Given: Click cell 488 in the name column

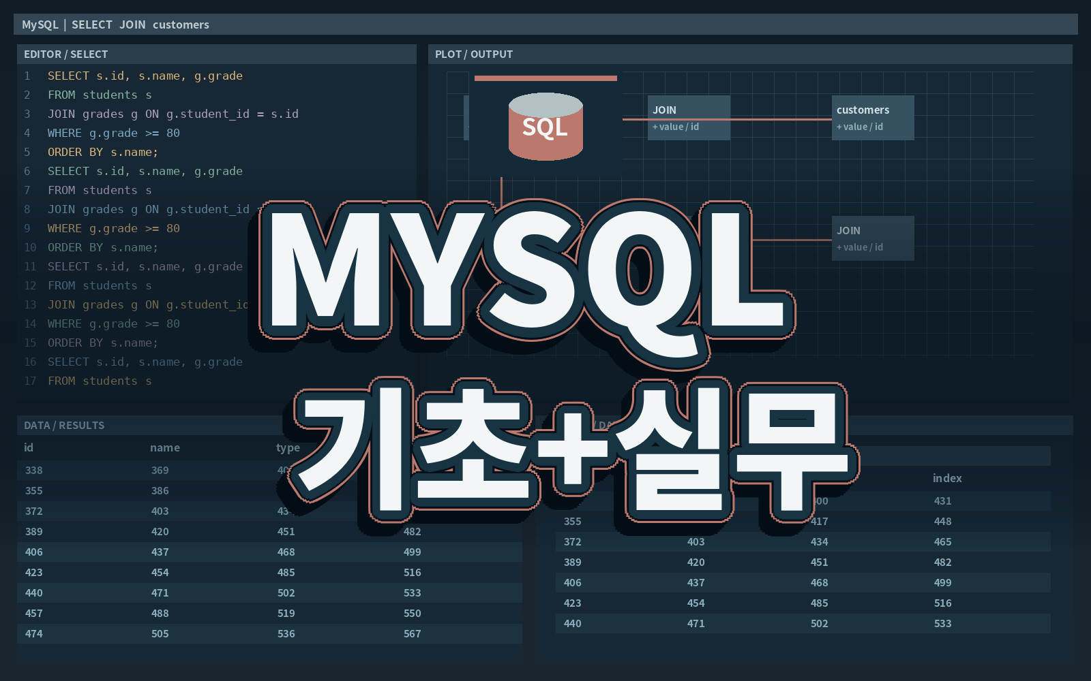Looking at the screenshot, I should tap(160, 613).
